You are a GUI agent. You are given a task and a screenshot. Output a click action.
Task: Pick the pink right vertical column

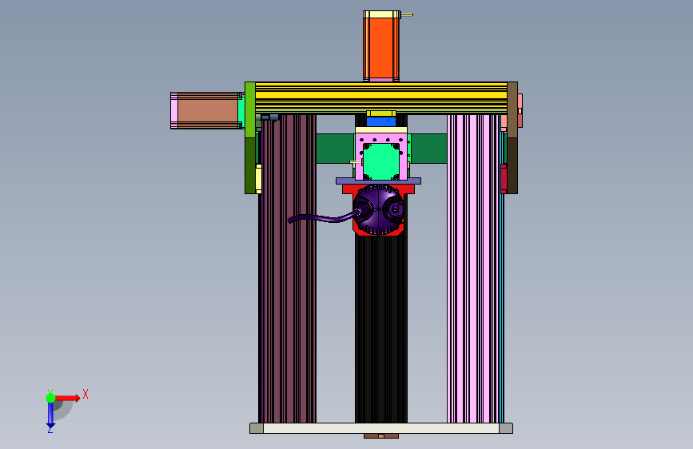(x=473, y=268)
